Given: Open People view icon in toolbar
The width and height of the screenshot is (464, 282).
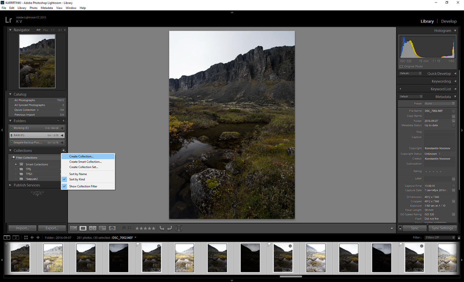Looking at the screenshot, I should pos(112,228).
